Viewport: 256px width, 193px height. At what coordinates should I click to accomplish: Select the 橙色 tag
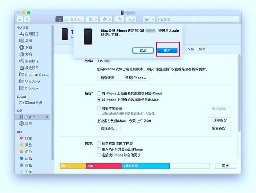[x=26, y=152]
